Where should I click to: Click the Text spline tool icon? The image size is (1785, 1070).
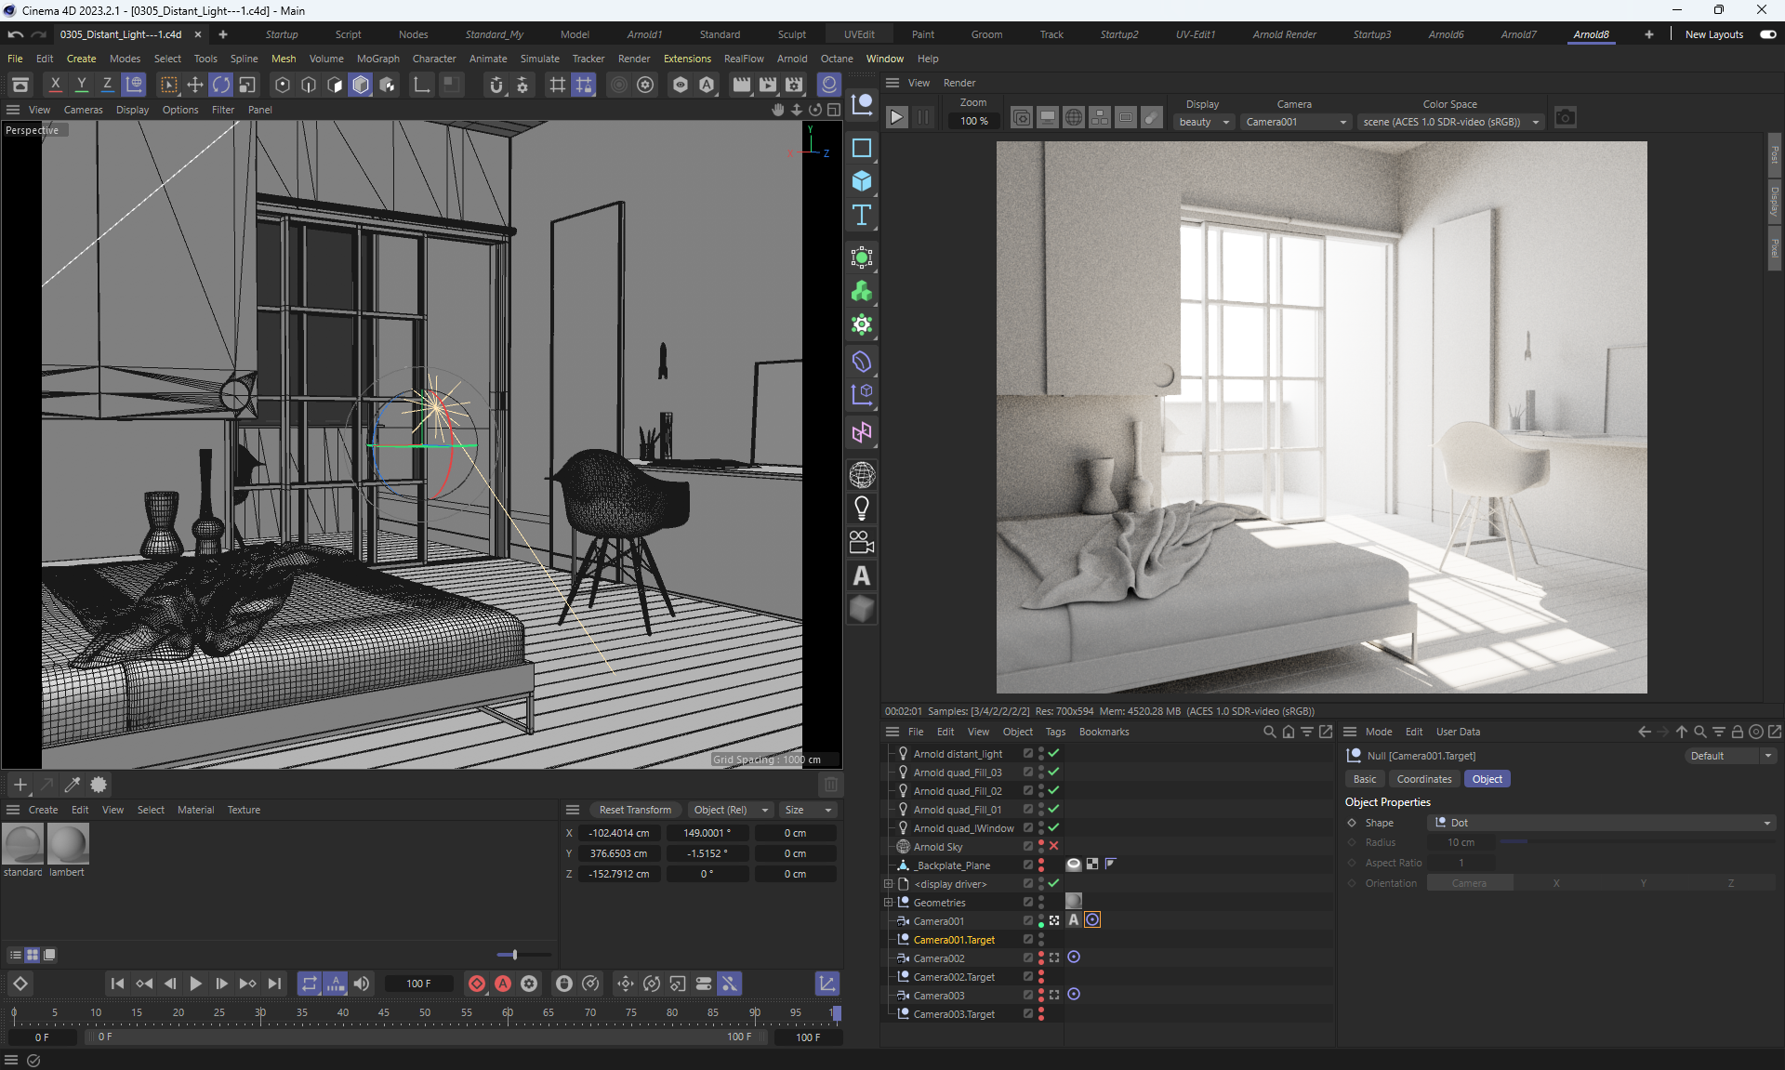pyautogui.click(x=862, y=216)
